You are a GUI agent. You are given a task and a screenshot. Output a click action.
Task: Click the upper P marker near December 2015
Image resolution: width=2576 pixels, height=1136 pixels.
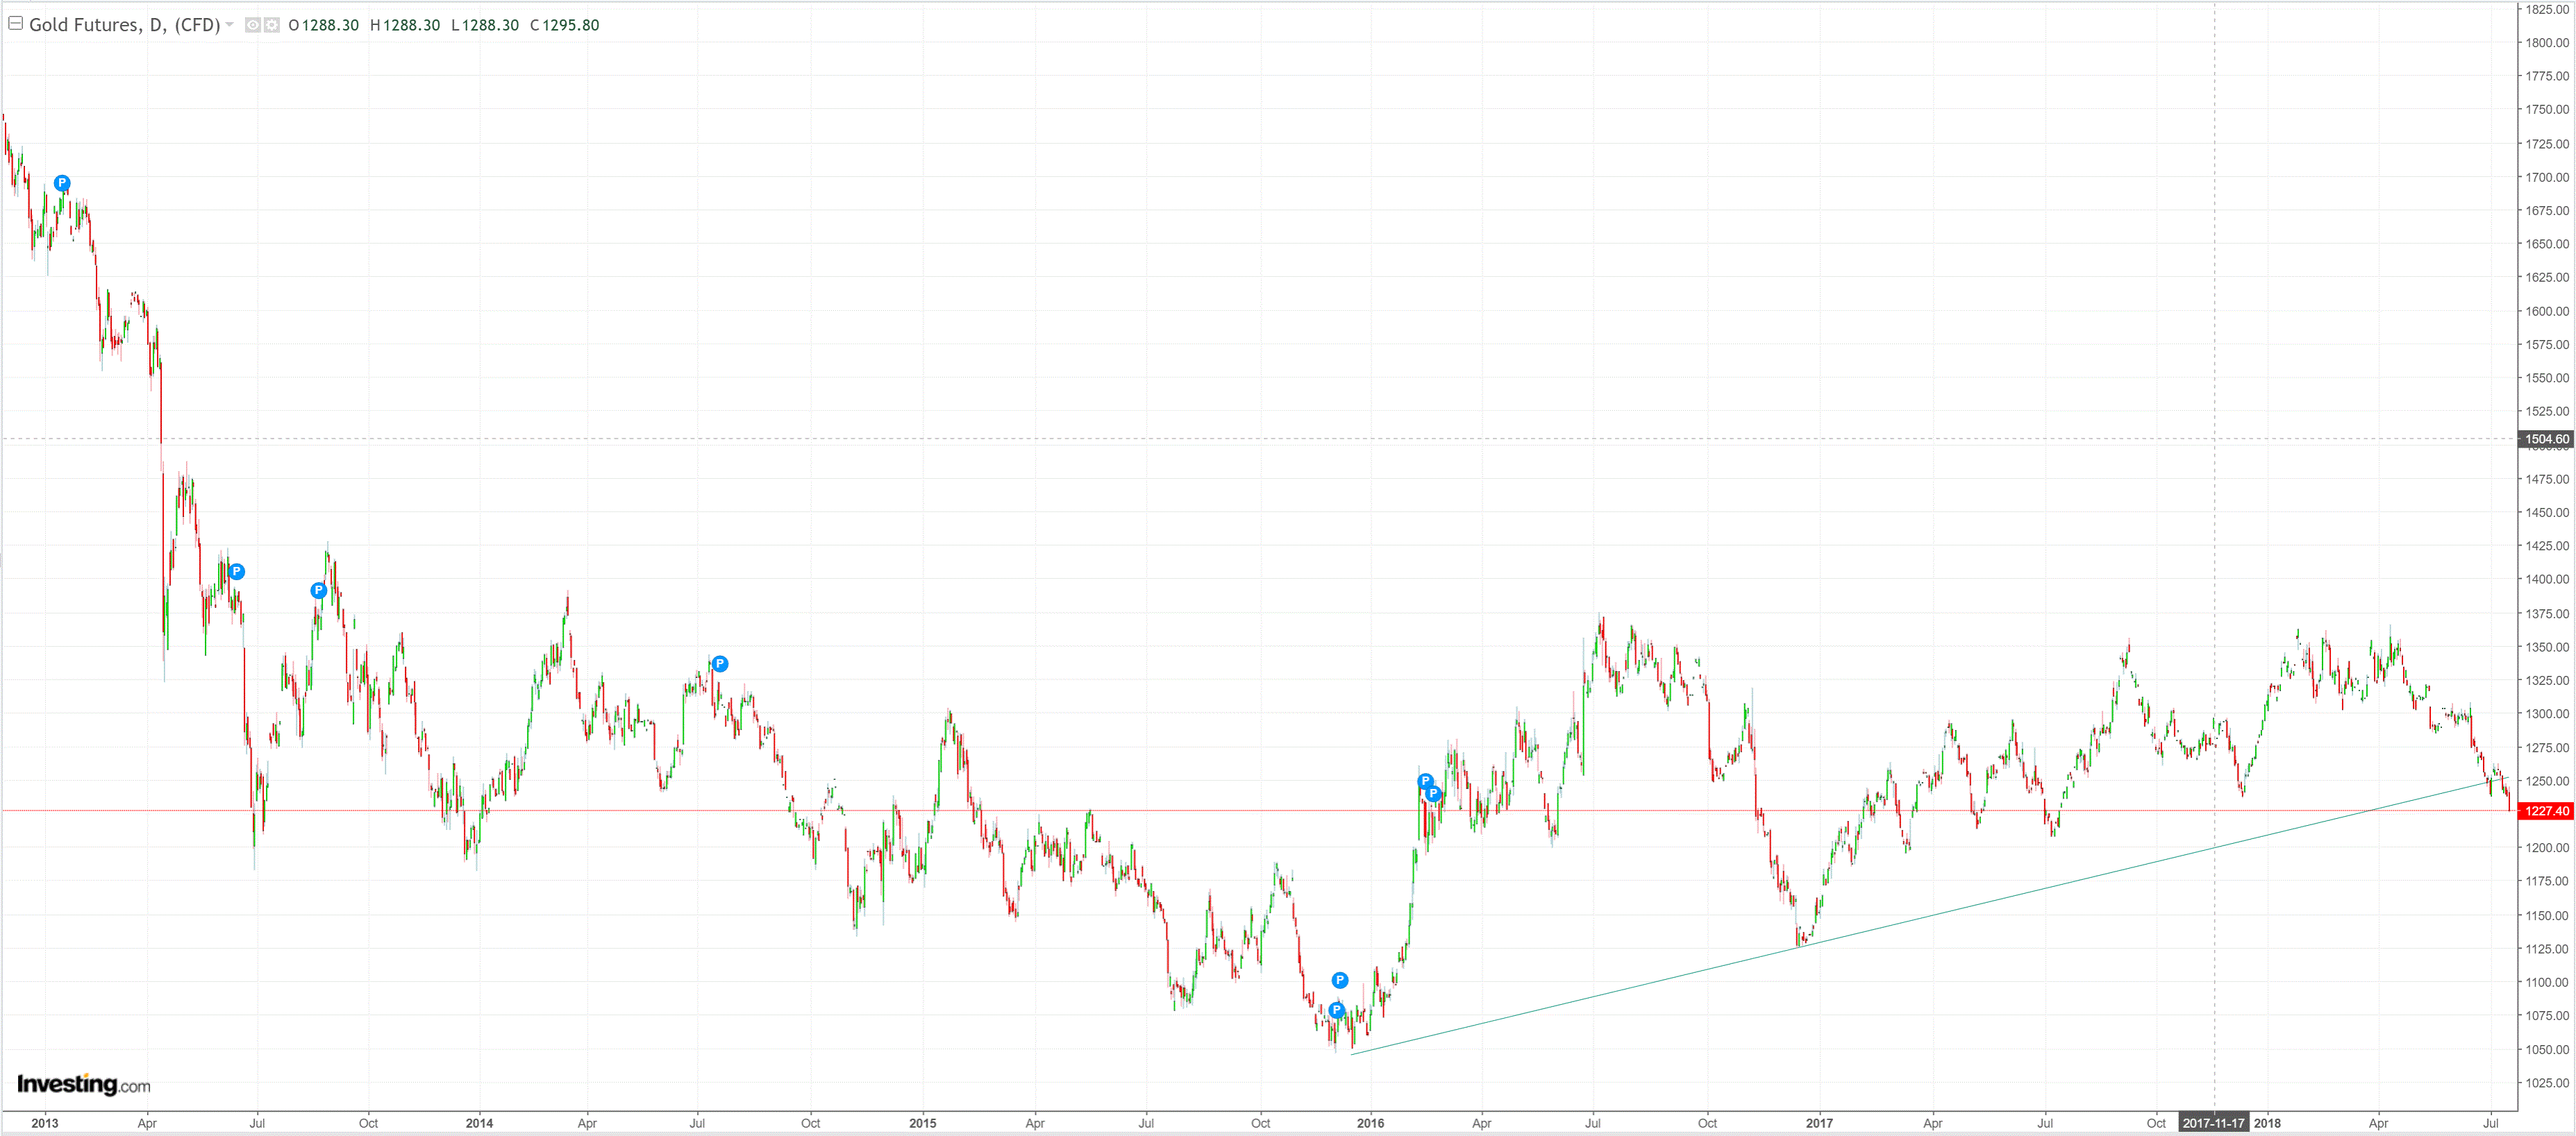pos(1340,980)
